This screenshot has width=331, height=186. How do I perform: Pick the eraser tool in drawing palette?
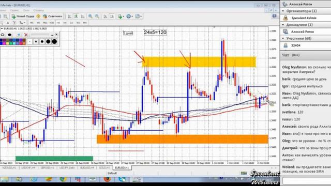[x=19, y=35]
